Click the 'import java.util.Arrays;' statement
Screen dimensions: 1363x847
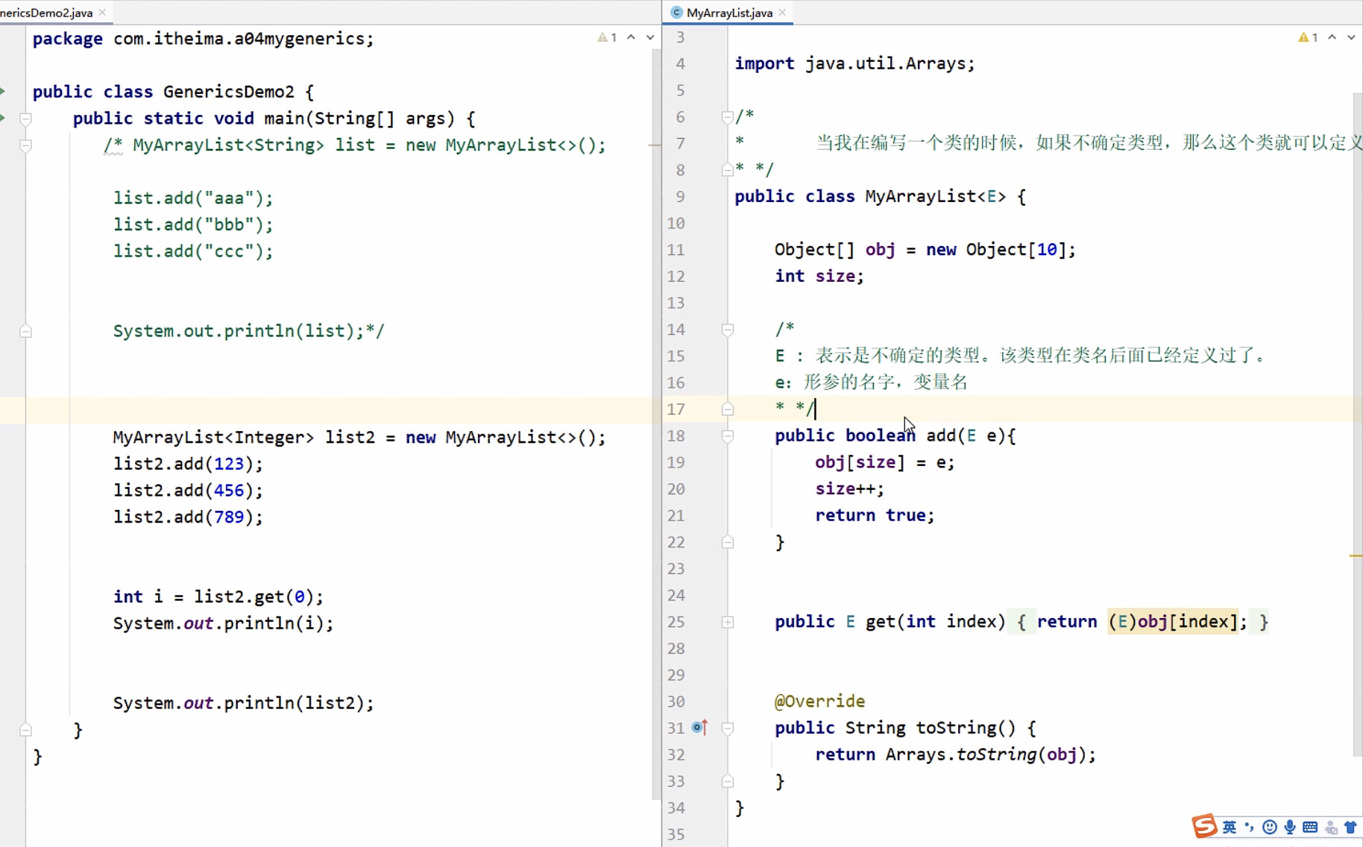pyautogui.click(x=854, y=63)
